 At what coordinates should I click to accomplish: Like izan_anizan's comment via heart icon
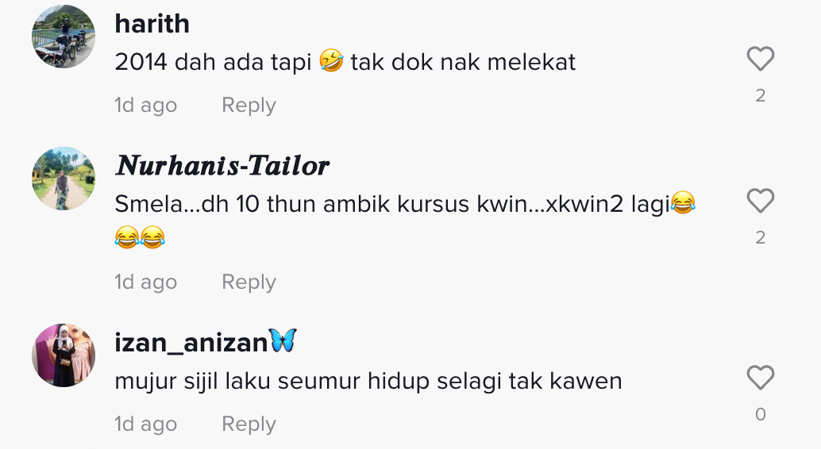pos(761,378)
